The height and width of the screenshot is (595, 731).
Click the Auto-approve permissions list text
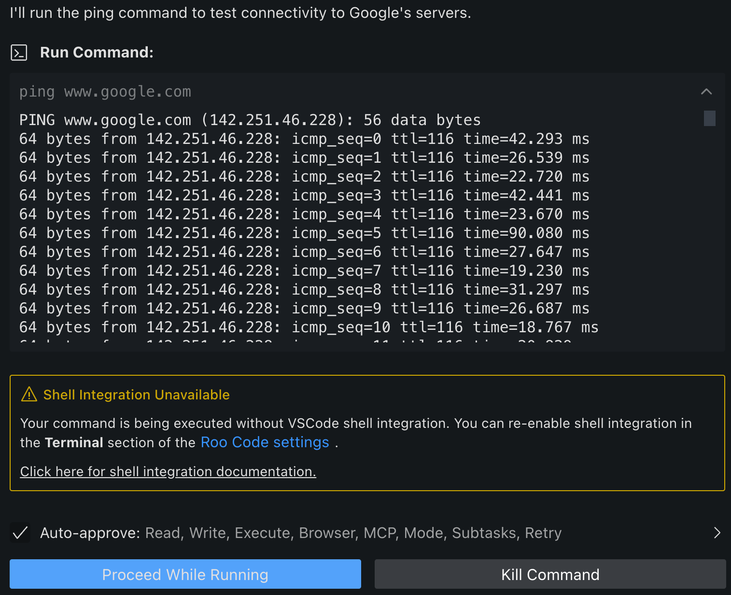point(353,533)
